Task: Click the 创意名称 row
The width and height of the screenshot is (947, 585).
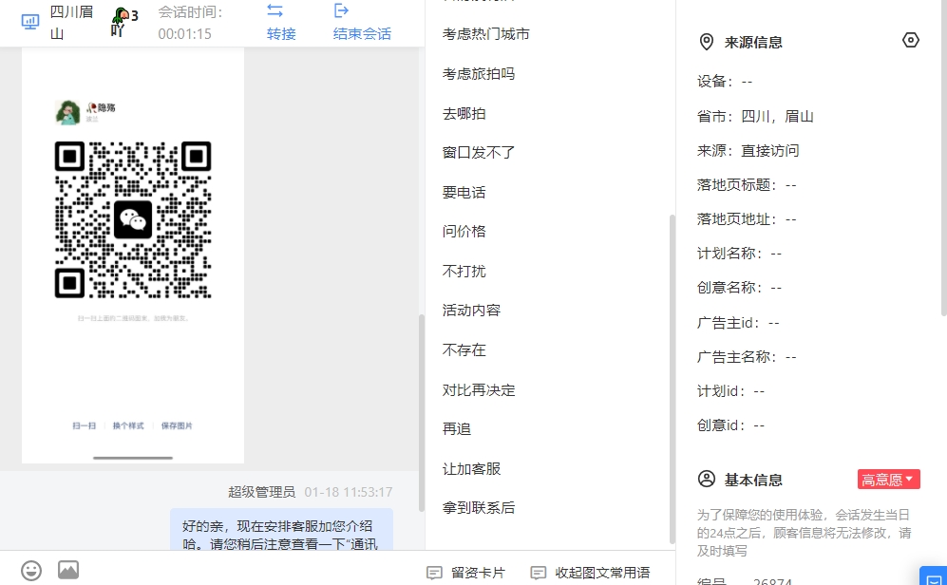Action: [x=739, y=288]
